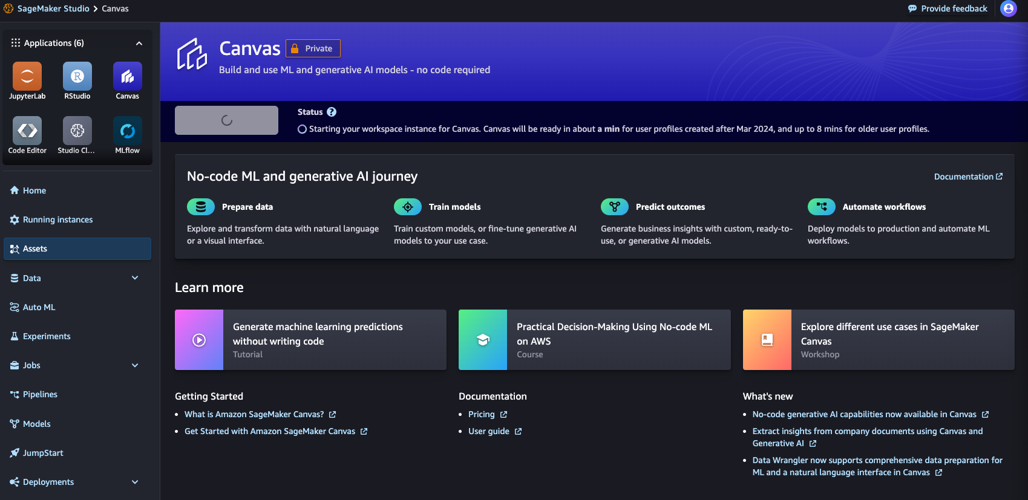Click the Private badge button

click(x=313, y=48)
